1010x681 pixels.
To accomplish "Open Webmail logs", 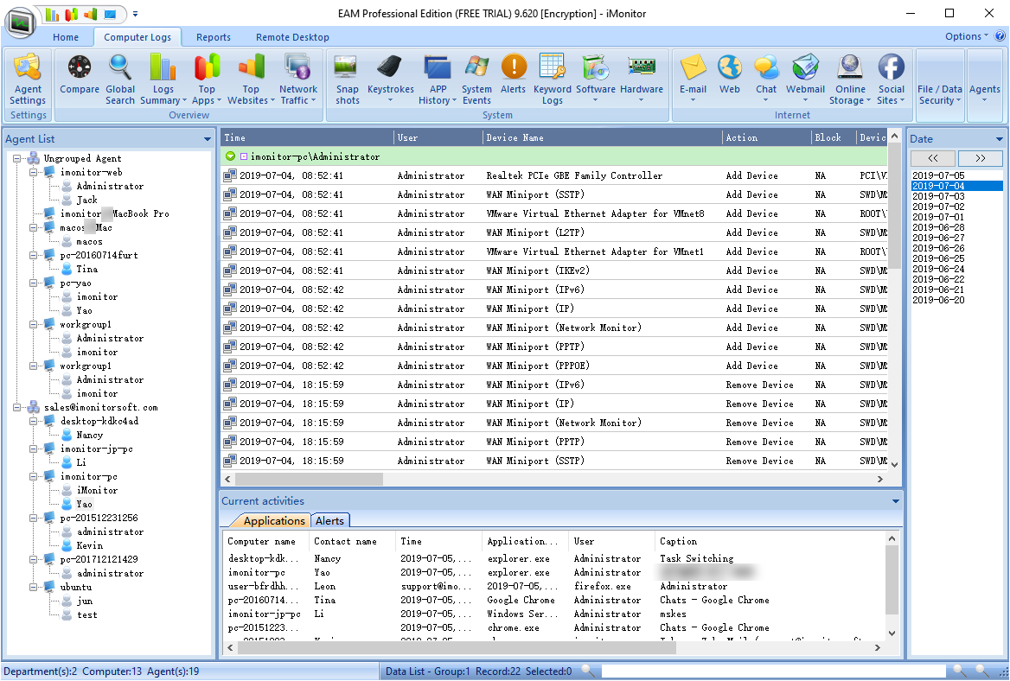I will [805, 78].
